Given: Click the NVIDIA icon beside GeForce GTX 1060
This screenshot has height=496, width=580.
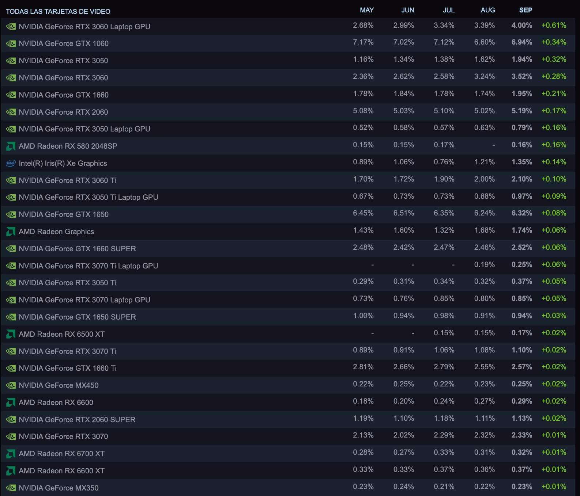Looking at the screenshot, I should tap(11, 44).
